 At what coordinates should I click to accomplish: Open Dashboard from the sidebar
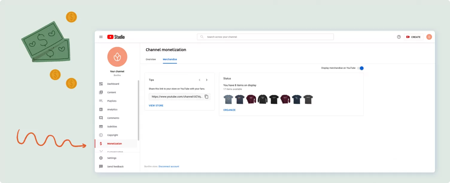coord(113,84)
